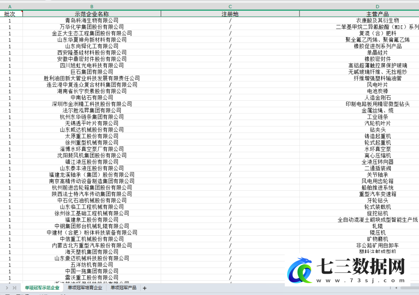The image size is (419, 295).
Task: Switch to the 单项冠军产品 sheet tab
Action: [124, 288]
